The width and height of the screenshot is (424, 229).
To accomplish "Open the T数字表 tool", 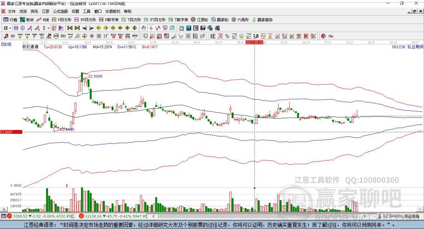I will [178, 20].
